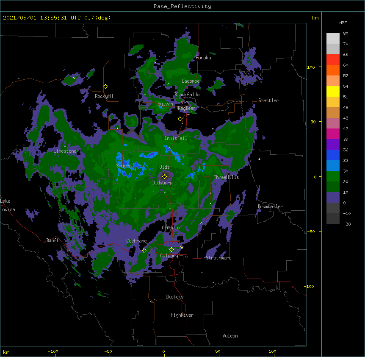
Task: Click the Didsbury text label
Action: tap(163, 183)
